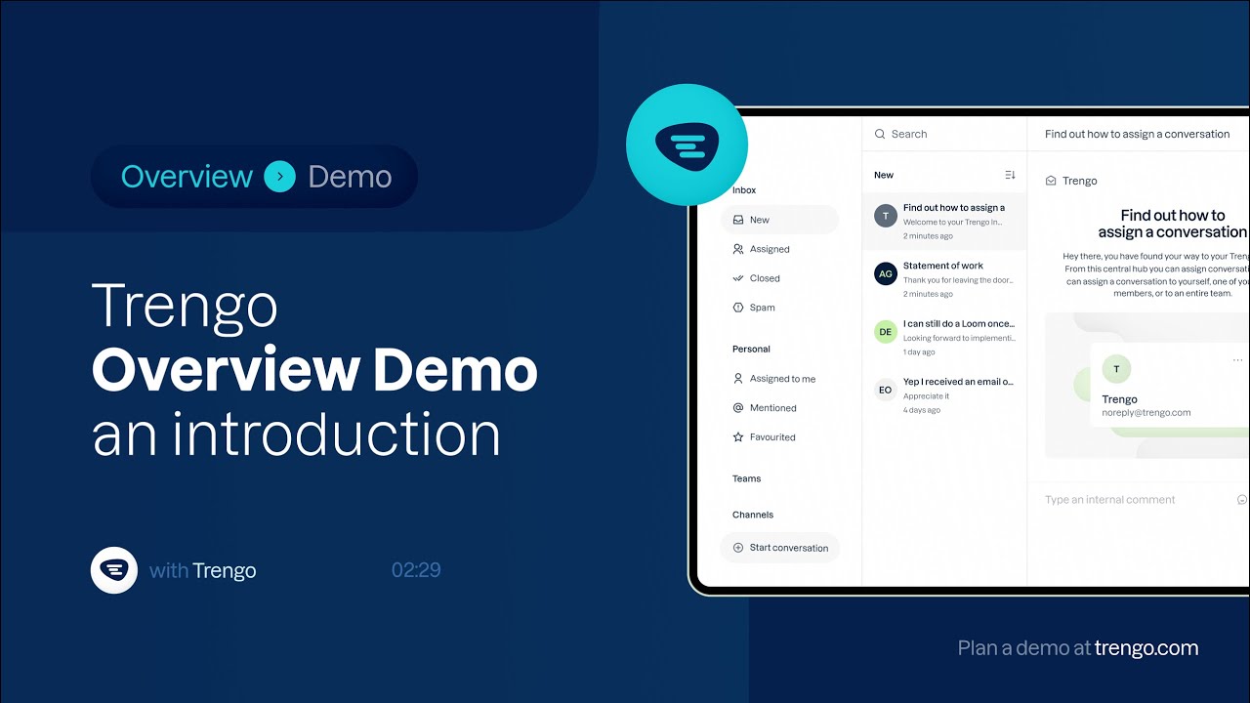This screenshot has height=703, width=1250.
Task: Open 'Find out how to assign a' conversation
Action: pyautogui.click(x=944, y=222)
